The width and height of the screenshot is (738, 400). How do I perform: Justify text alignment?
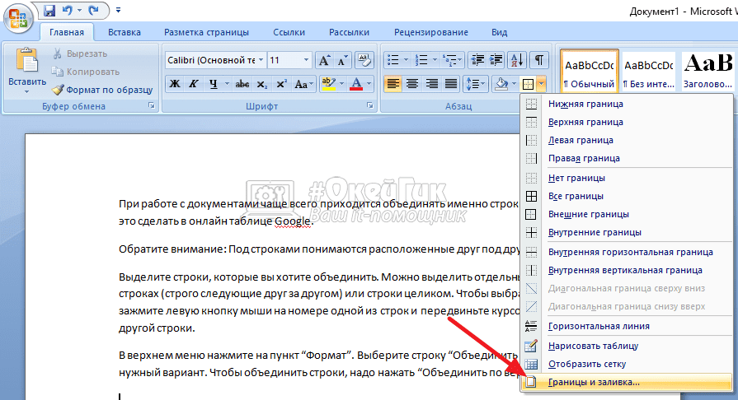(x=451, y=84)
